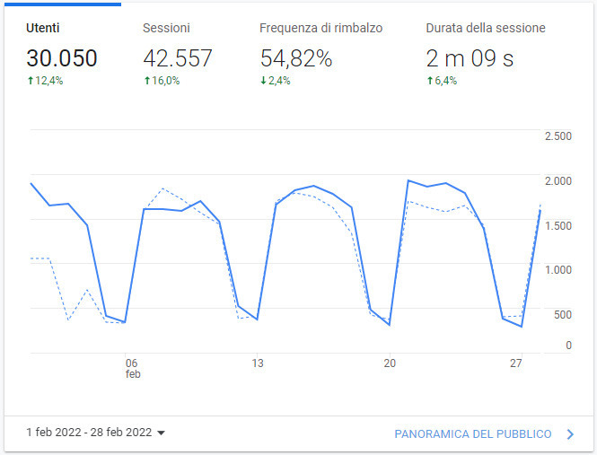Click the 2.500 y-axis label
The image size is (597, 455).
558,136
